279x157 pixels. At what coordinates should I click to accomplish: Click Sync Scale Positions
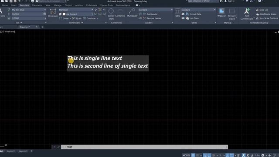(267, 18)
